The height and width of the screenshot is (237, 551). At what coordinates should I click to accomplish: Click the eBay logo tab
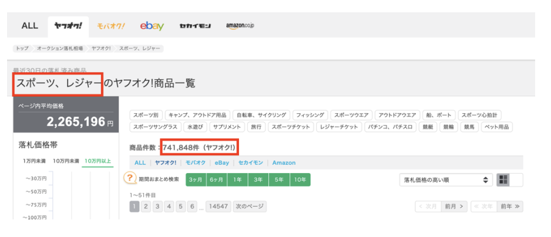pyautogui.click(x=152, y=26)
